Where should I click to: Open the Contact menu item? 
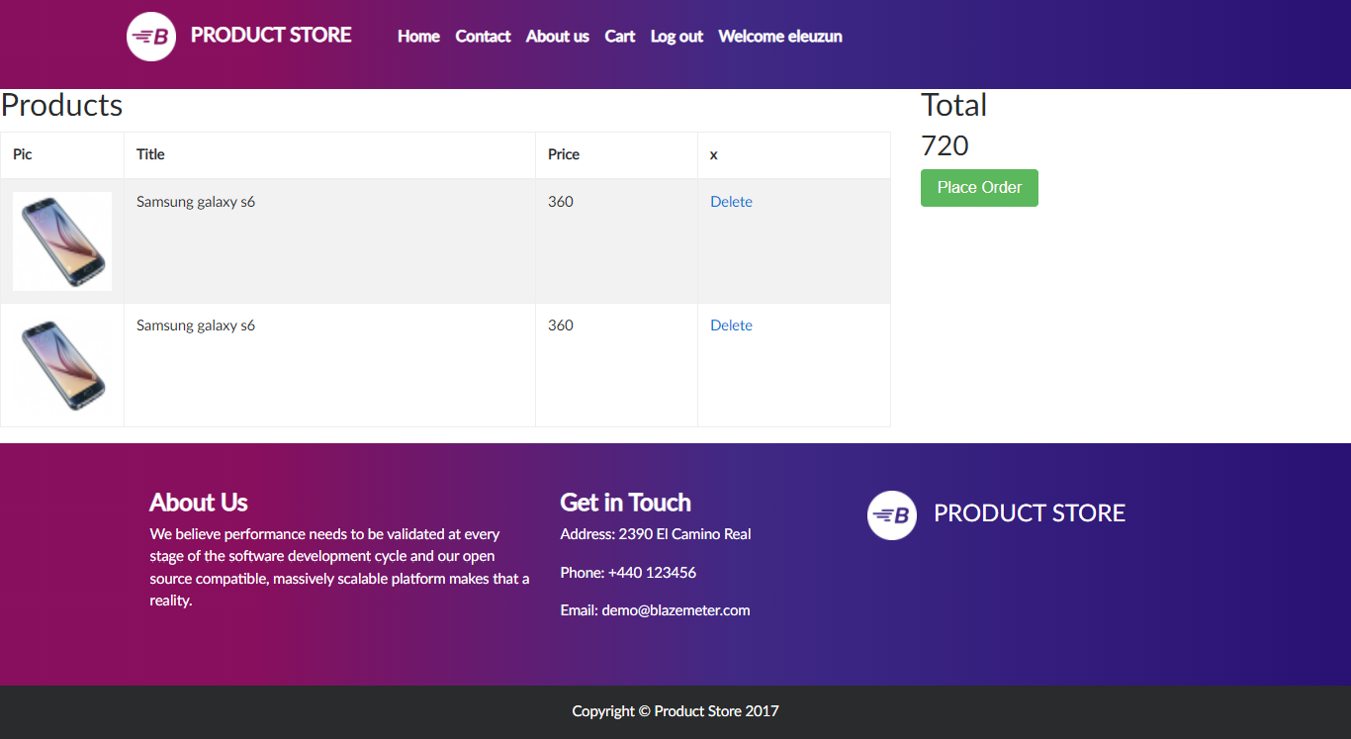(483, 37)
